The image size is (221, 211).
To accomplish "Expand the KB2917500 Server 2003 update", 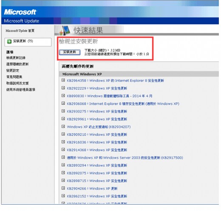I will 63,157.
